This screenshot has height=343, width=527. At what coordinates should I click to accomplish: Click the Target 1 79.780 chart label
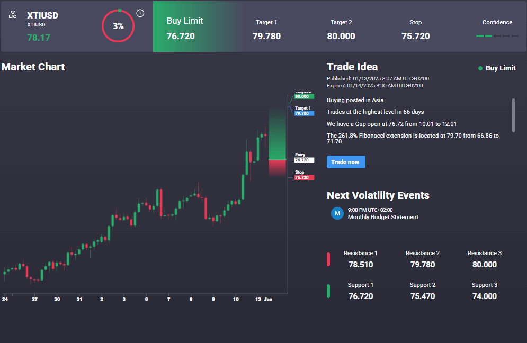(x=304, y=111)
